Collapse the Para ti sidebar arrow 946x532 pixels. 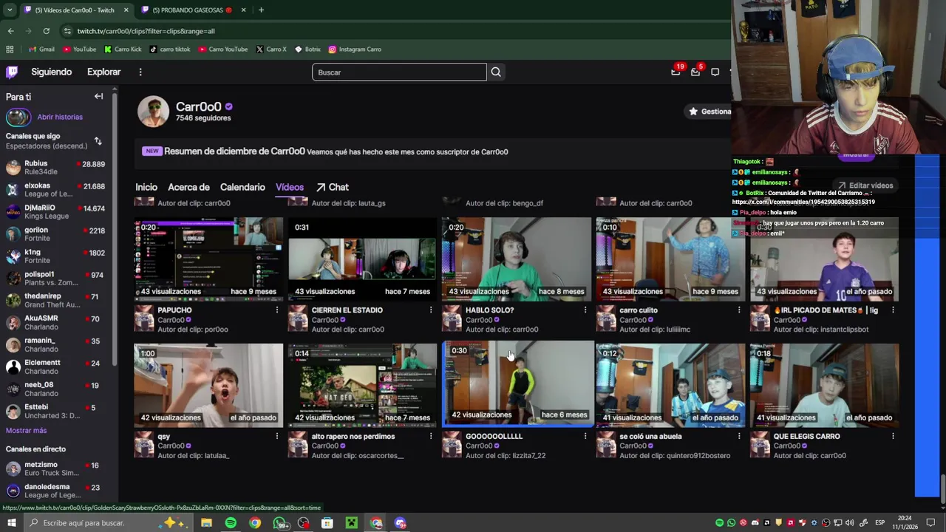(98, 96)
